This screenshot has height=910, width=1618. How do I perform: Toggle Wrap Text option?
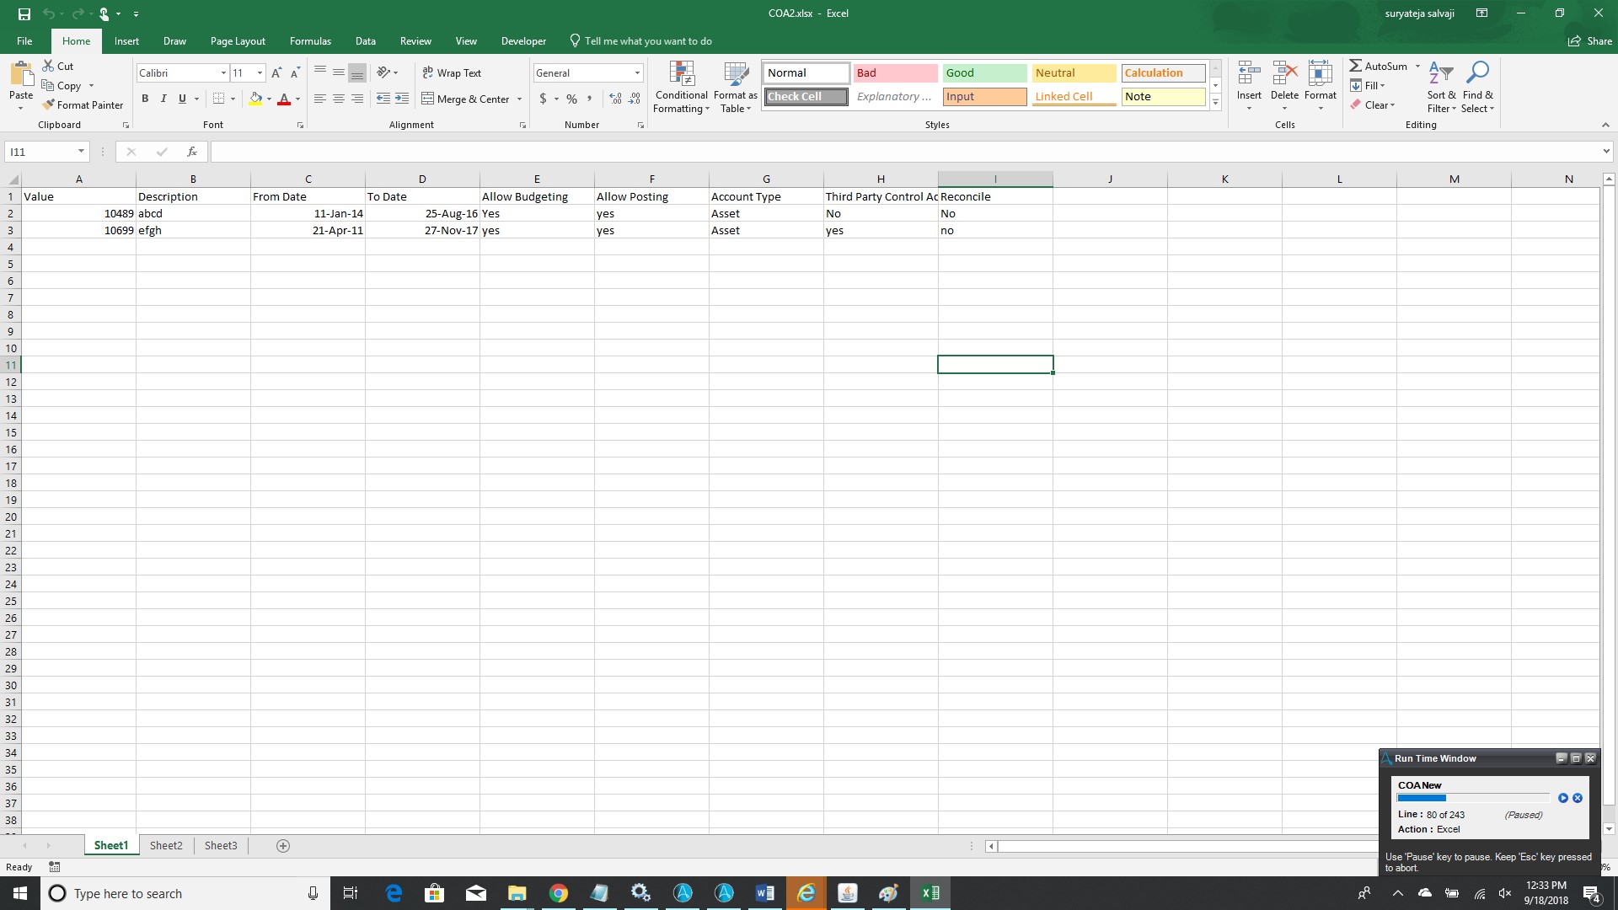[452, 73]
